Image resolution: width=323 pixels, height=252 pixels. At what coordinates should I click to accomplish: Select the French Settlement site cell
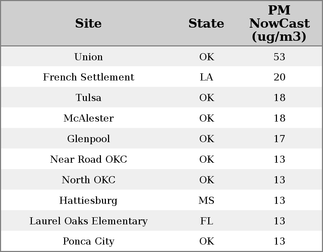[x=89, y=77]
